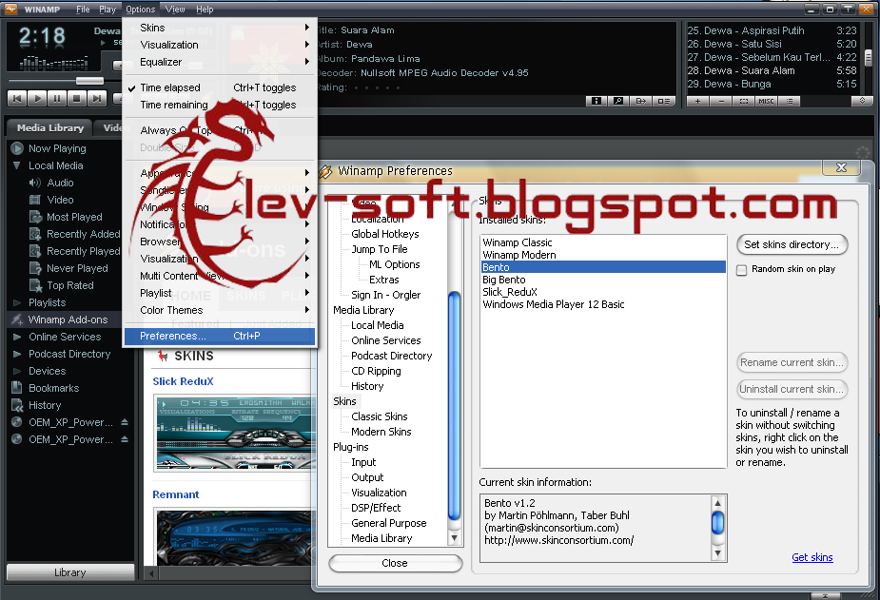880x600 pixels.
Task: Pause the current track
Action: point(57,98)
